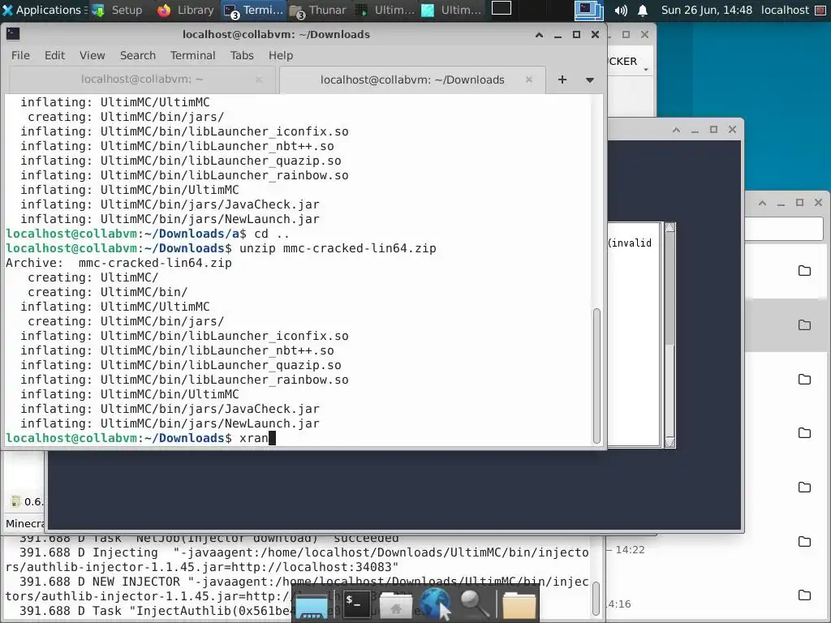Click the file manager's location input field
This screenshot has height=623, width=831.
[x=784, y=229]
